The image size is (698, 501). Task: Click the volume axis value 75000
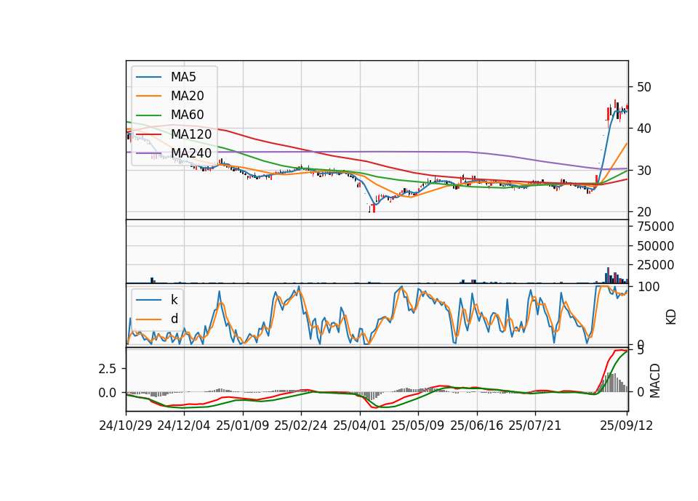coord(655,227)
